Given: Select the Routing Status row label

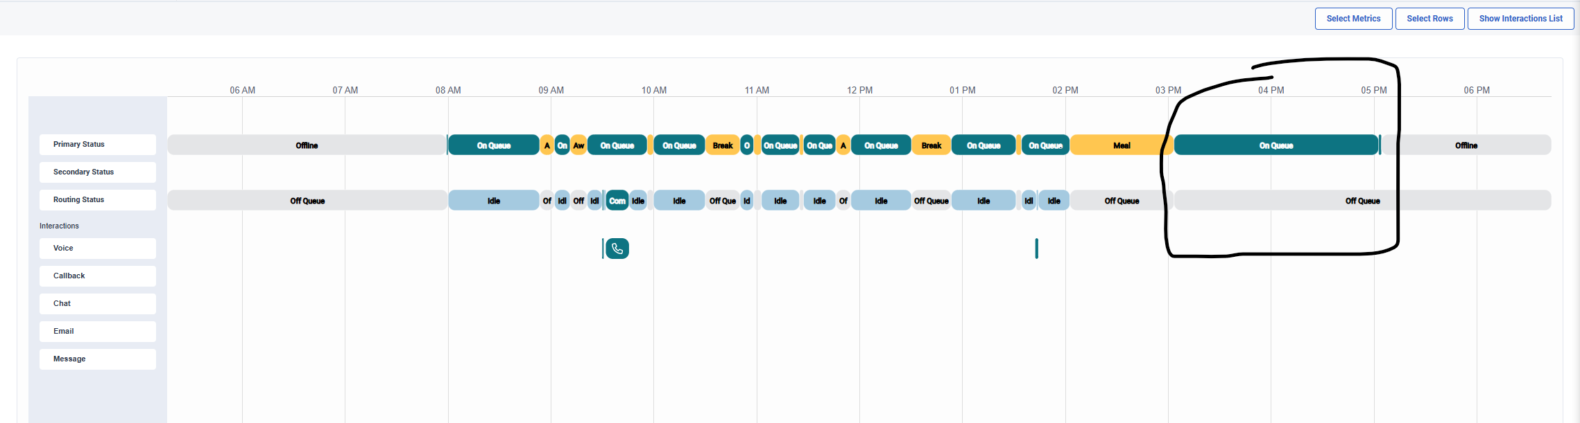Looking at the screenshot, I should tap(97, 200).
